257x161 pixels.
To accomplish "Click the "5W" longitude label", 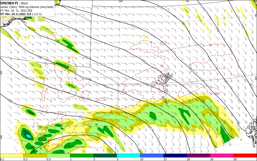I will (187, 1).
